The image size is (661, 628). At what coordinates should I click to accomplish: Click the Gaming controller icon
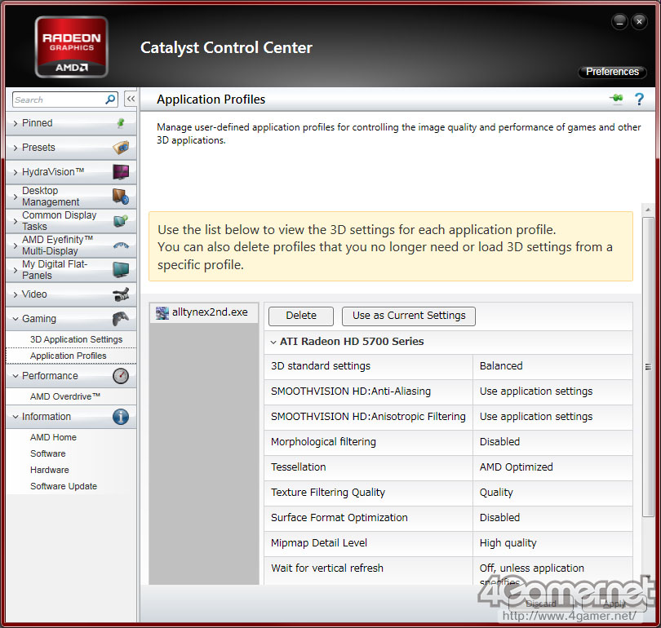120,319
